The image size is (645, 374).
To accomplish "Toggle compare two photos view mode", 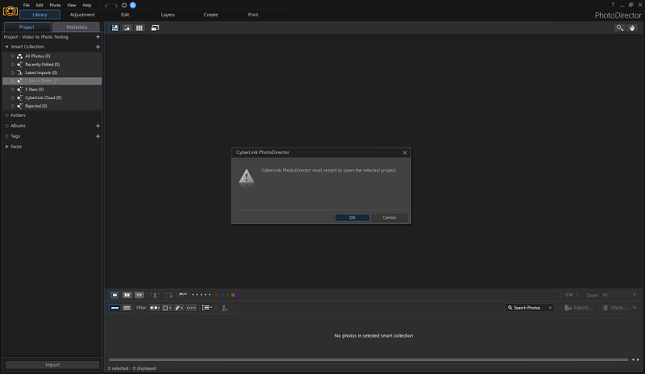I will [x=127, y=295].
